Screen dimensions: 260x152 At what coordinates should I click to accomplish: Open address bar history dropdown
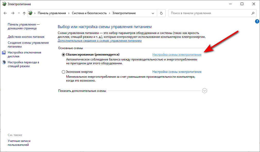153,13
